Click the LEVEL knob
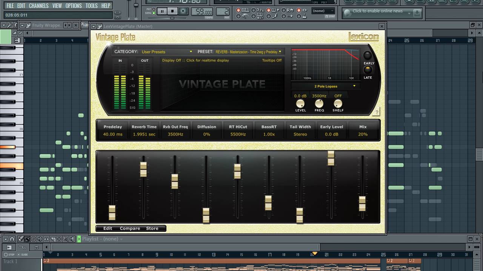Viewport: 483px width, 271px height. [x=300, y=104]
